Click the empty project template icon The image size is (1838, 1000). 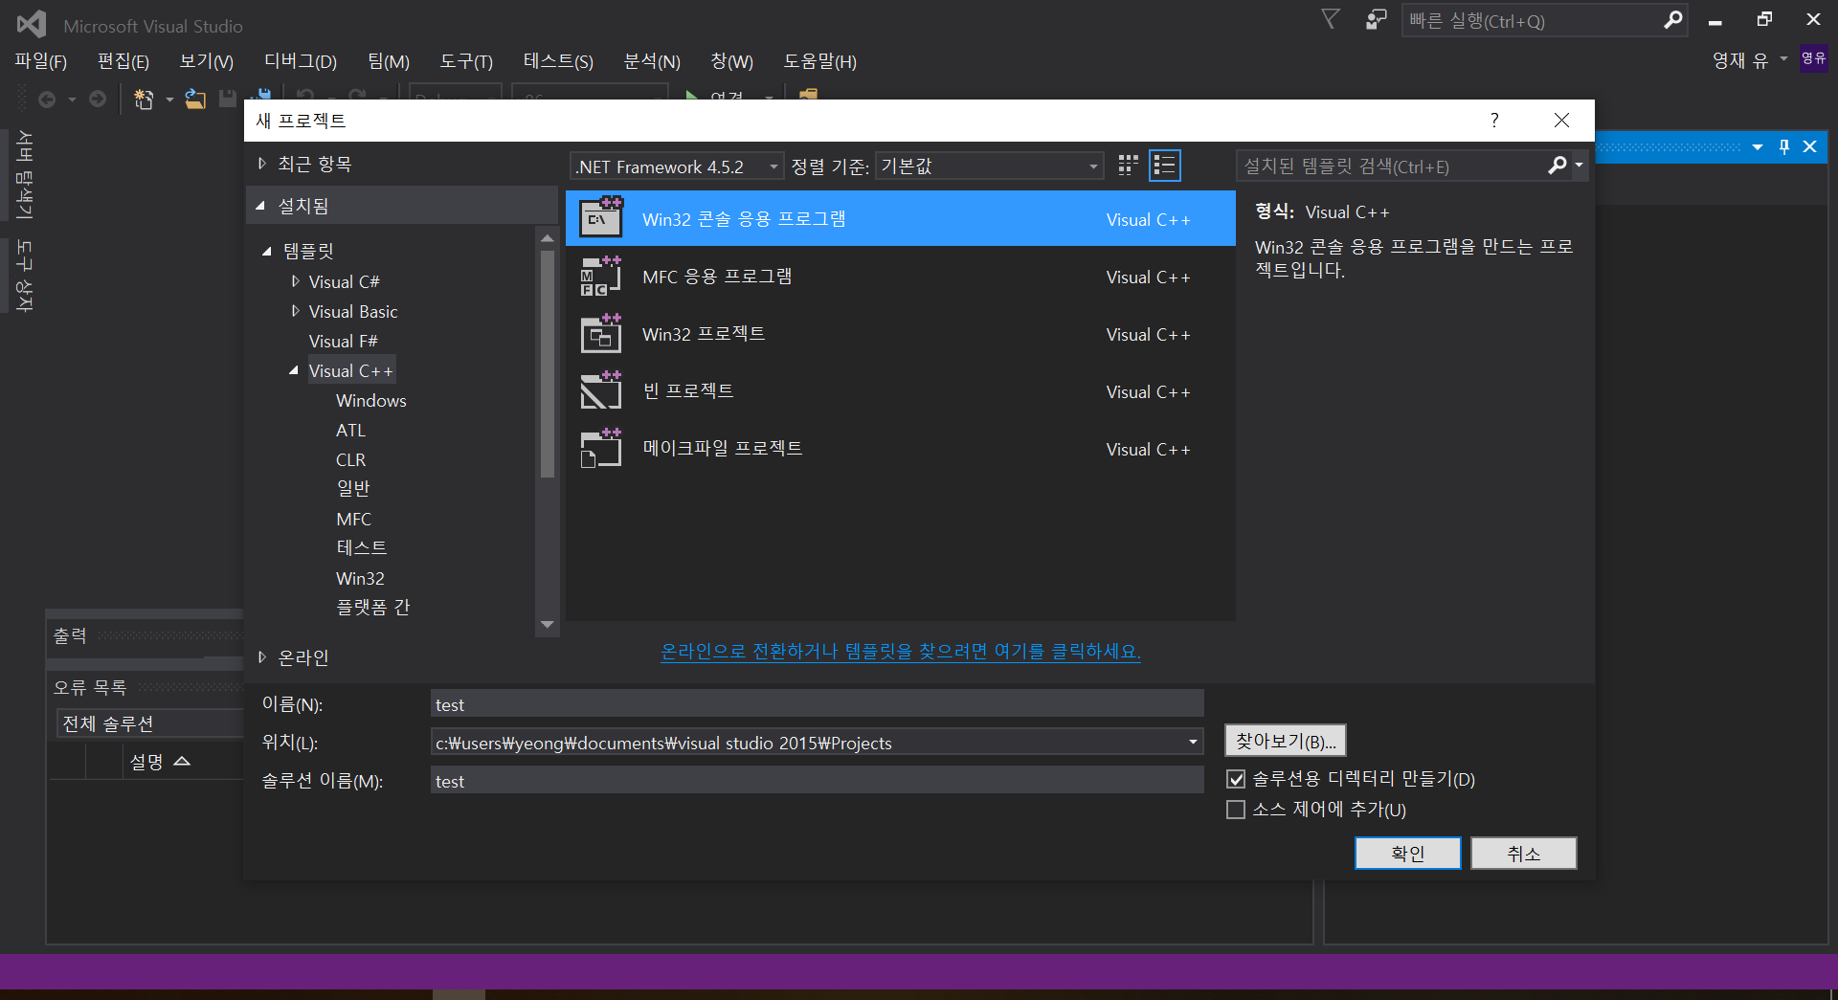[601, 391]
